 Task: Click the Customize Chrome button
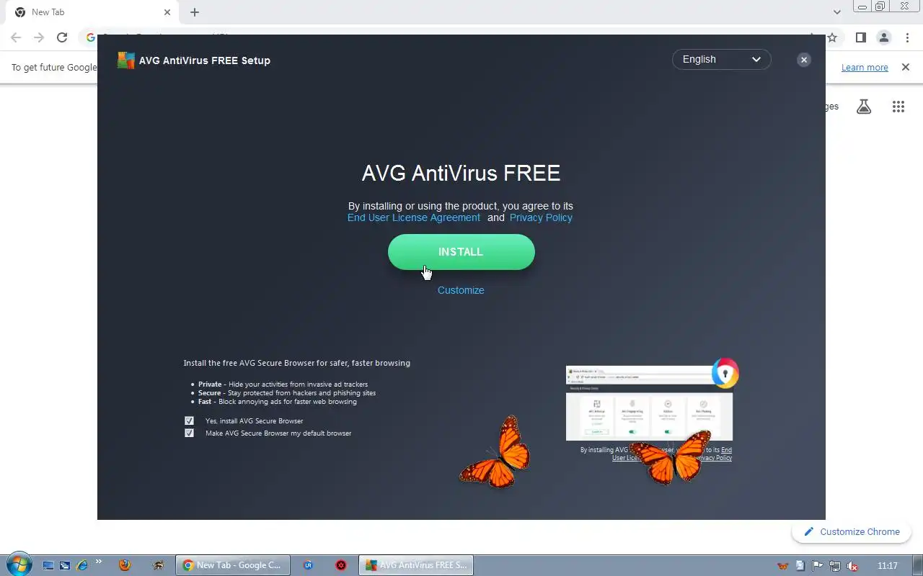pyautogui.click(x=852, y=531)
